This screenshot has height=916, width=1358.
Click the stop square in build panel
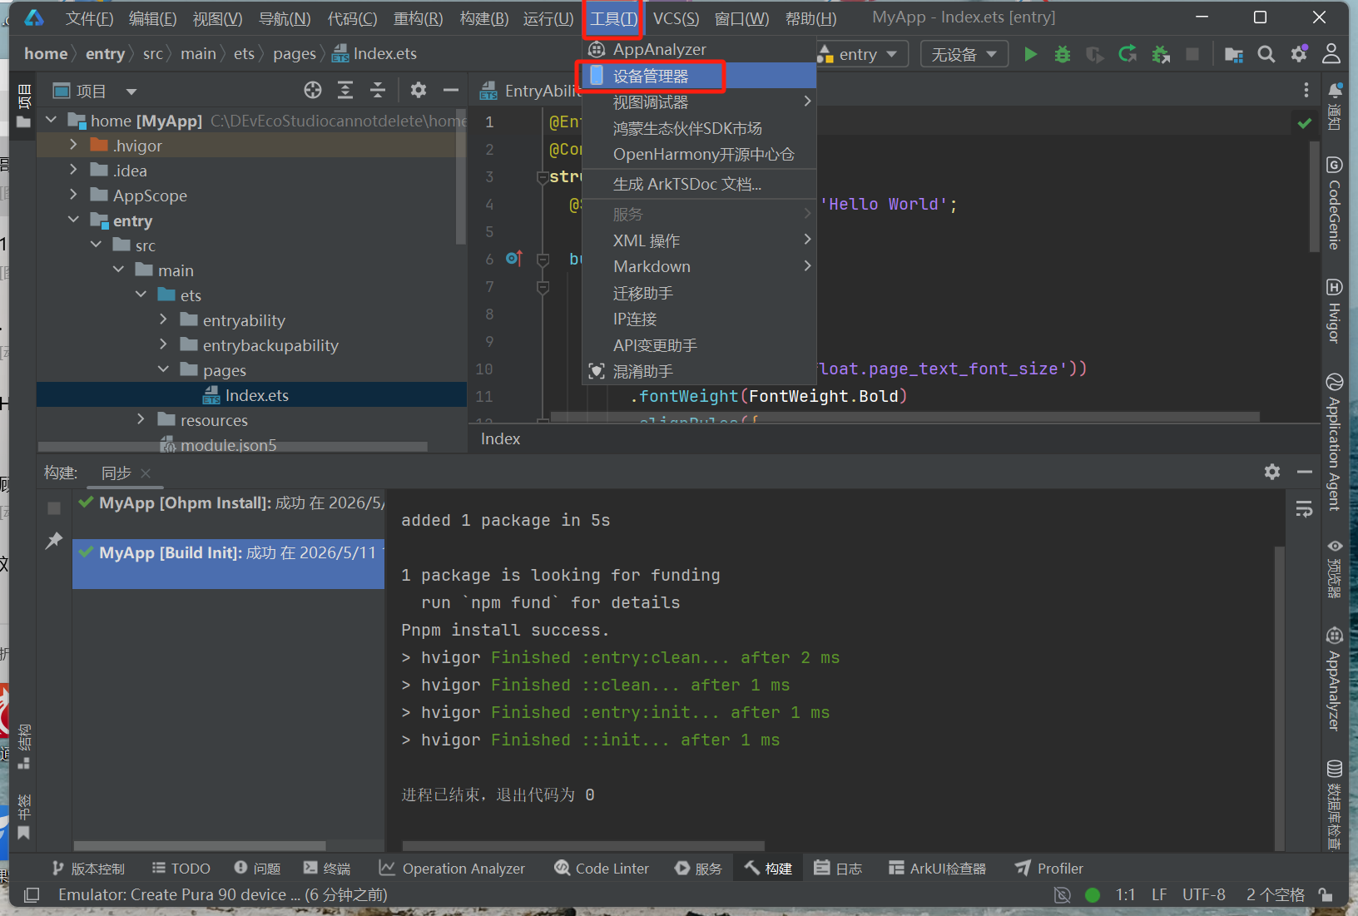54,508
